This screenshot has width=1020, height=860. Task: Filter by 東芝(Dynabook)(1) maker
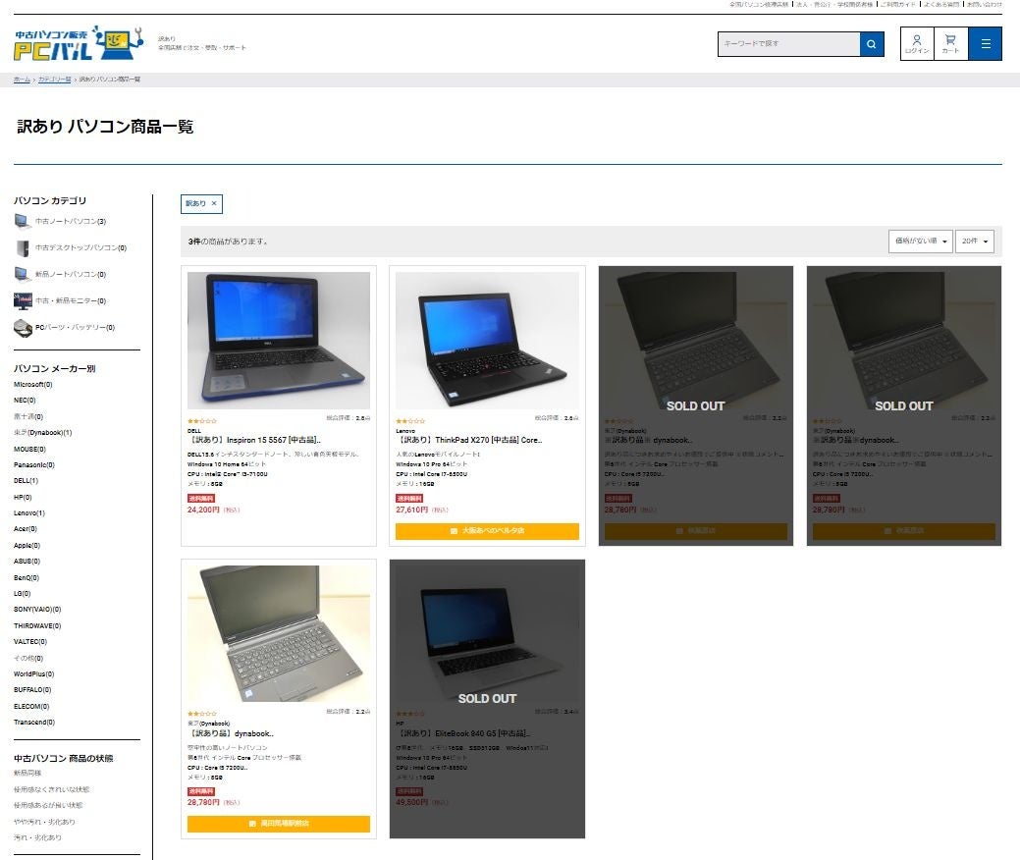(x=43, y=433)
